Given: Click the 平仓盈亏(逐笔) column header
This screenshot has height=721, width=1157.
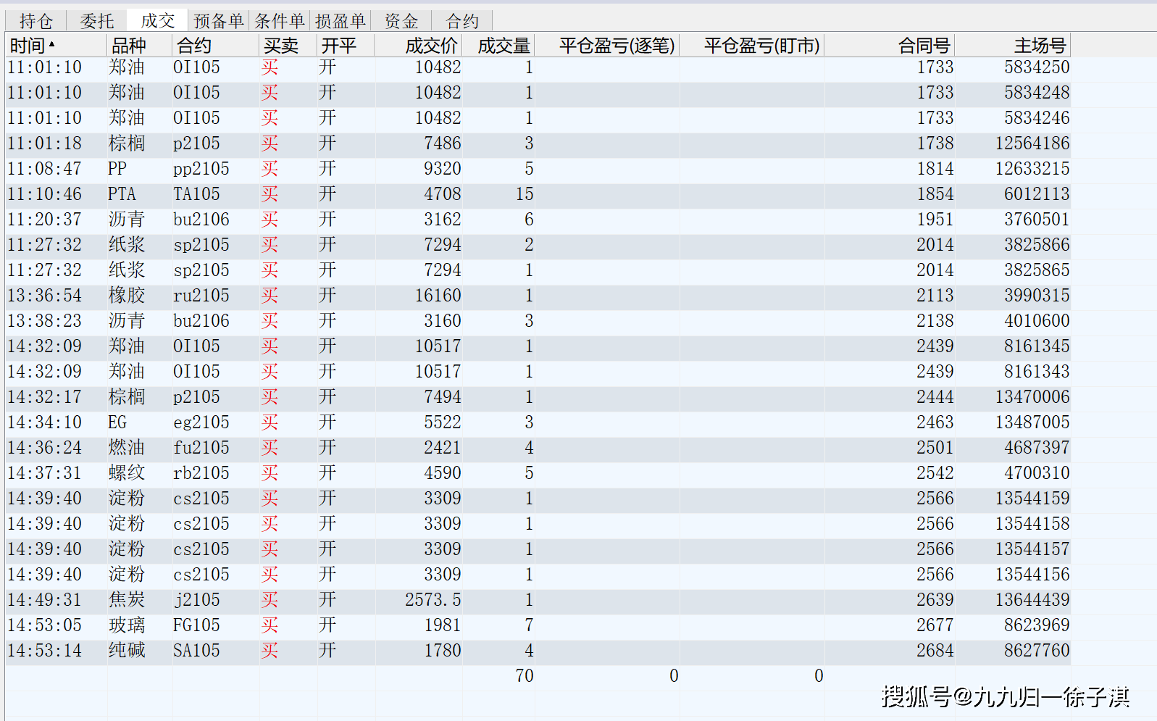Looking at the screenshot, I should pos(607,45).
